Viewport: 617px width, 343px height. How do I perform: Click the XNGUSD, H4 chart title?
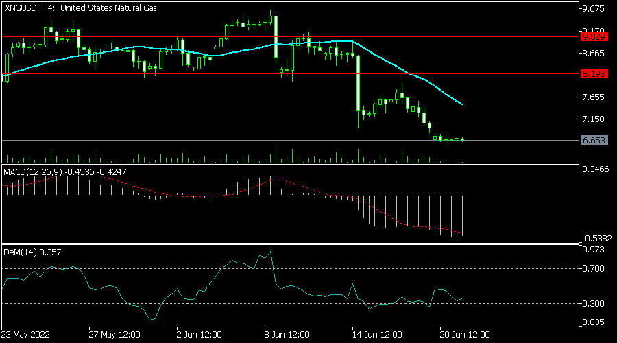coord(81,8)
